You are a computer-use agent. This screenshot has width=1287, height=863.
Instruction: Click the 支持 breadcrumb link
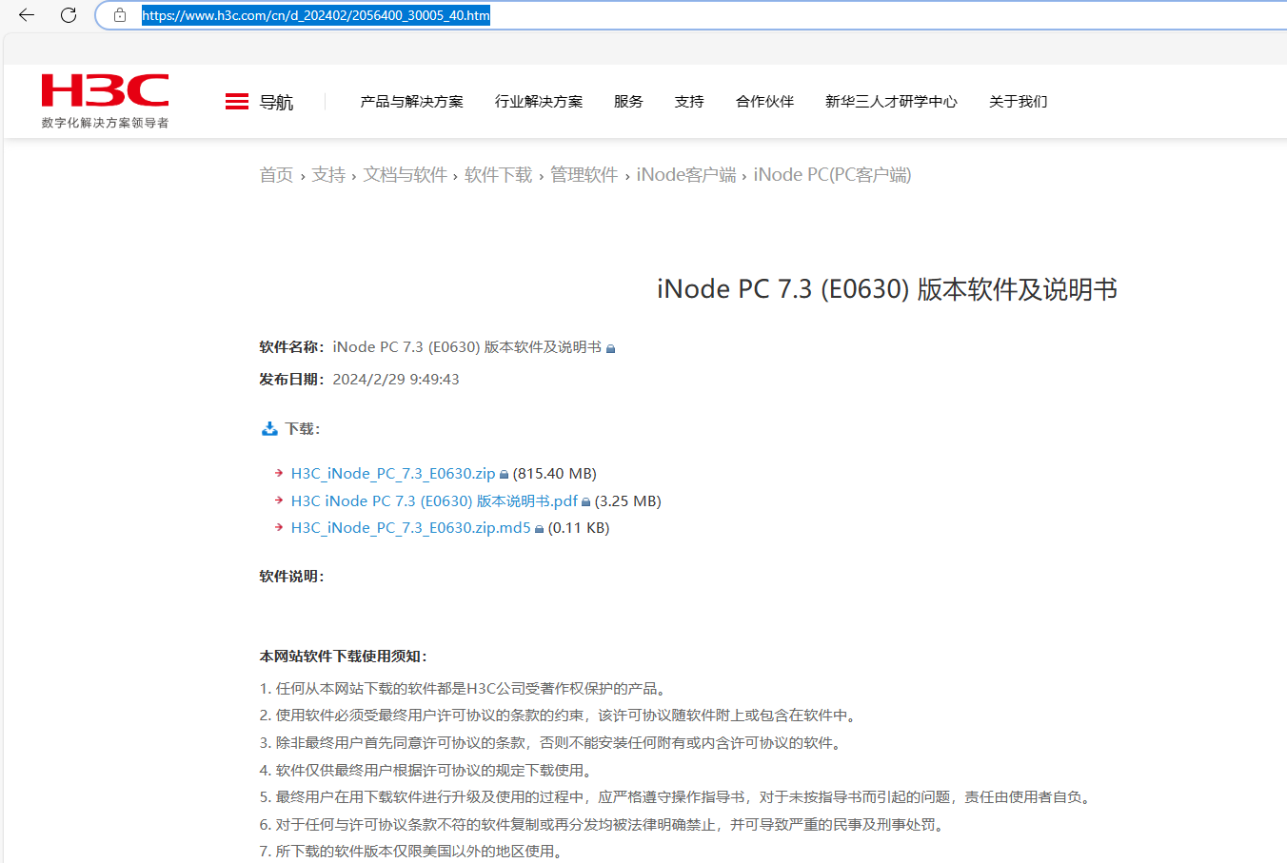[328, 175]
